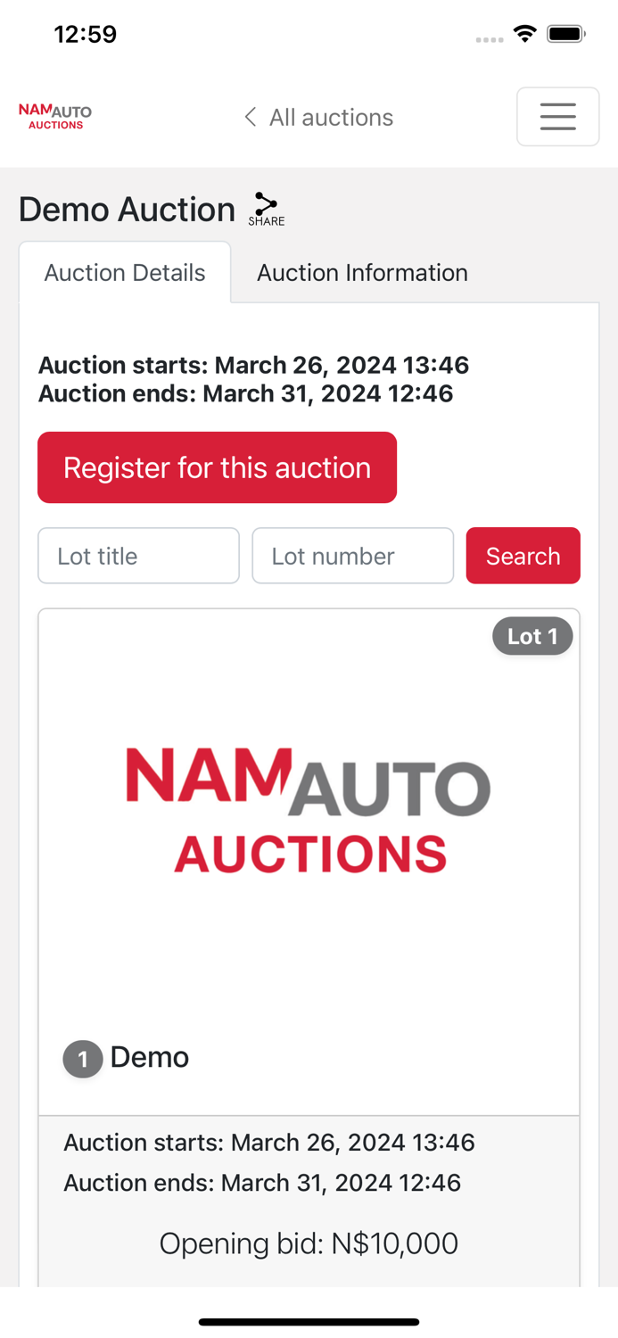Tap the clock showing 12:59
Screen dimensions: 618x1338
[x=86, y=34]
